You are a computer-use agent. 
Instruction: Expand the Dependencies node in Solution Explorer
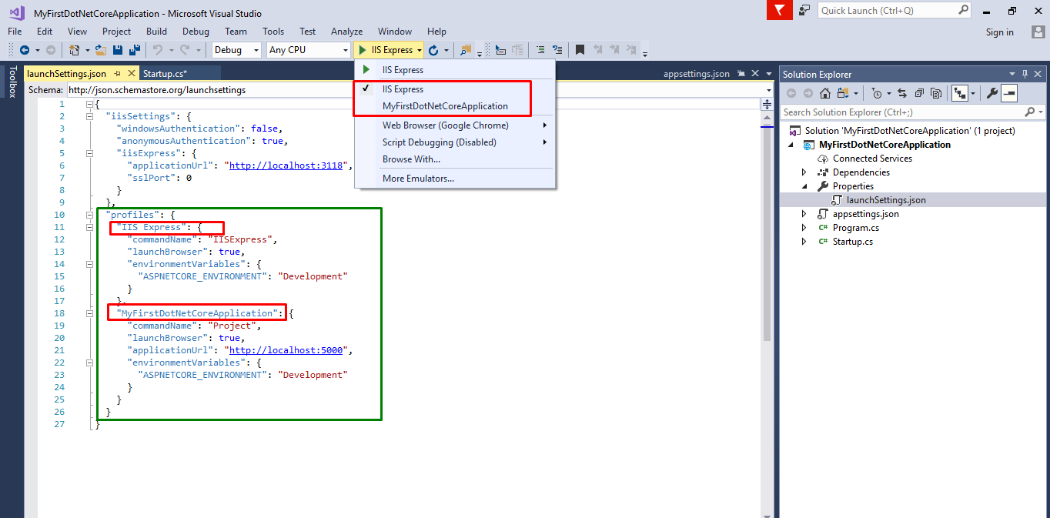(x=804, y=172)
